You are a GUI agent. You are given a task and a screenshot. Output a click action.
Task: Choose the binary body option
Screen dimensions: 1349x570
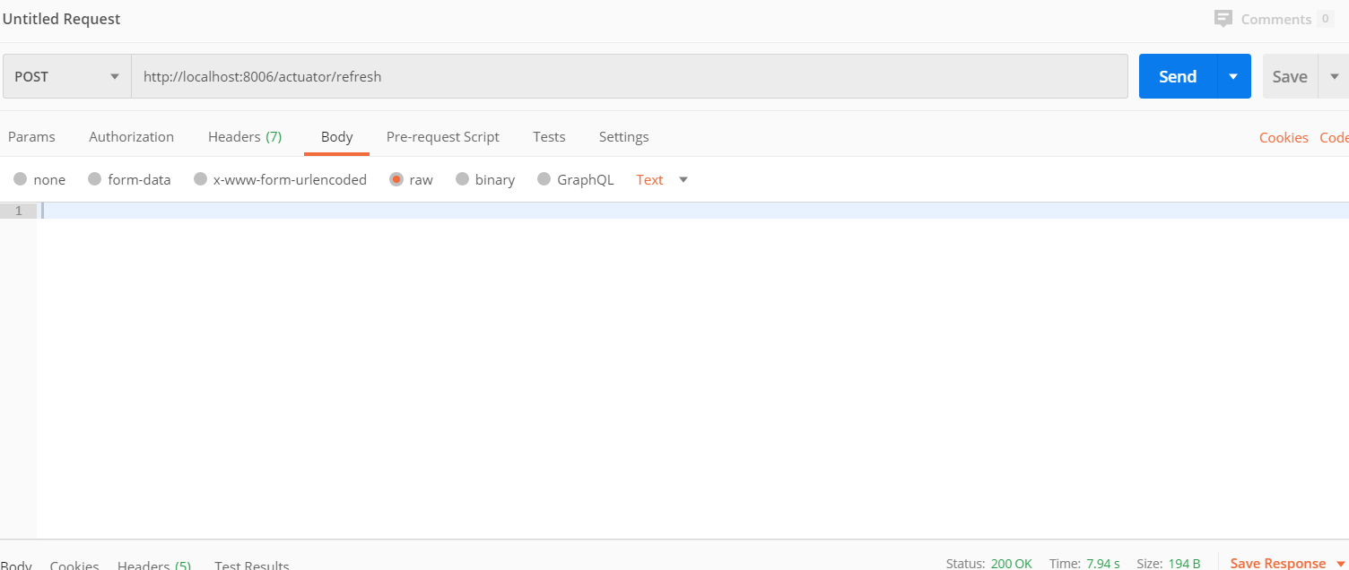(x=462, y=179)
